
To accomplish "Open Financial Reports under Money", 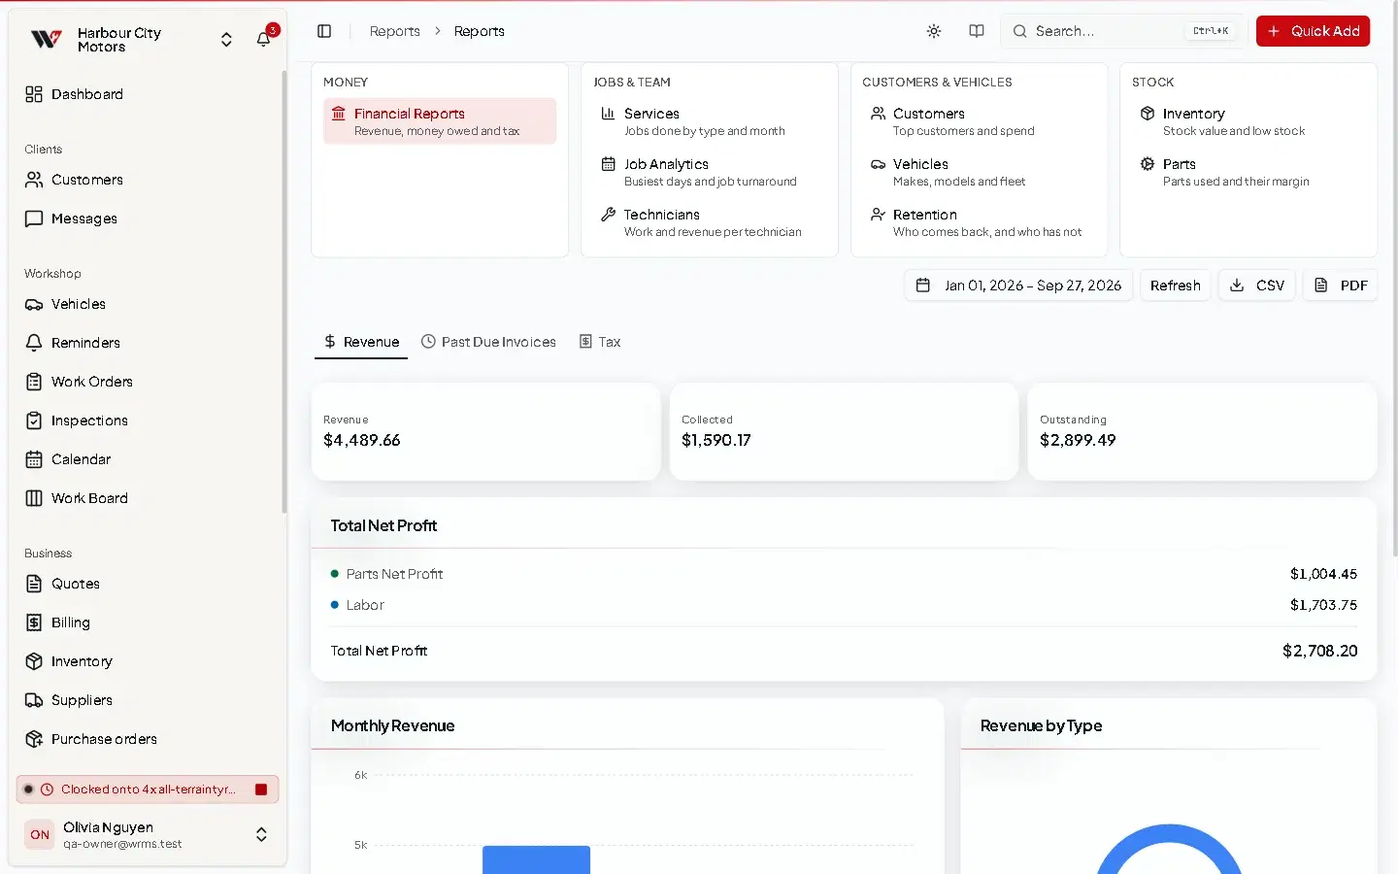I will point(440,121).
